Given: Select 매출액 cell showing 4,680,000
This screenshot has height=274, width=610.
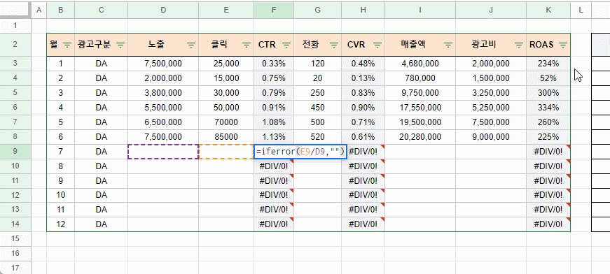Looking at the screenshot, I should pyautogui.click(x=420, y=64).
